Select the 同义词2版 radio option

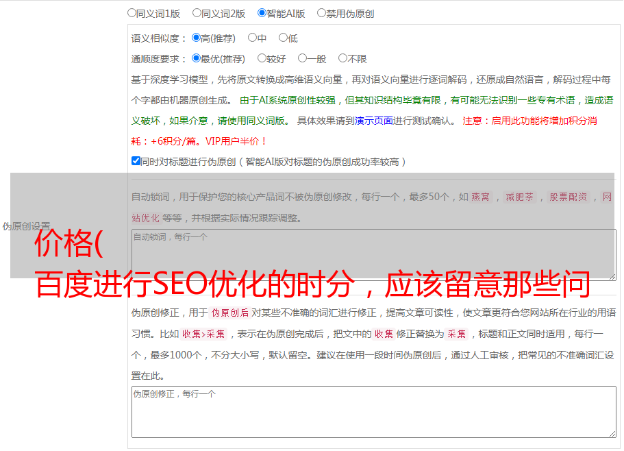pyautogui.click(x=197, y=13)
